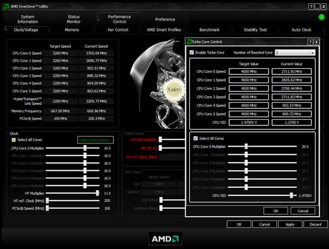Click HT ref. Clock (MHz) slider handle

pyautogui.click(x=47, y=201)
